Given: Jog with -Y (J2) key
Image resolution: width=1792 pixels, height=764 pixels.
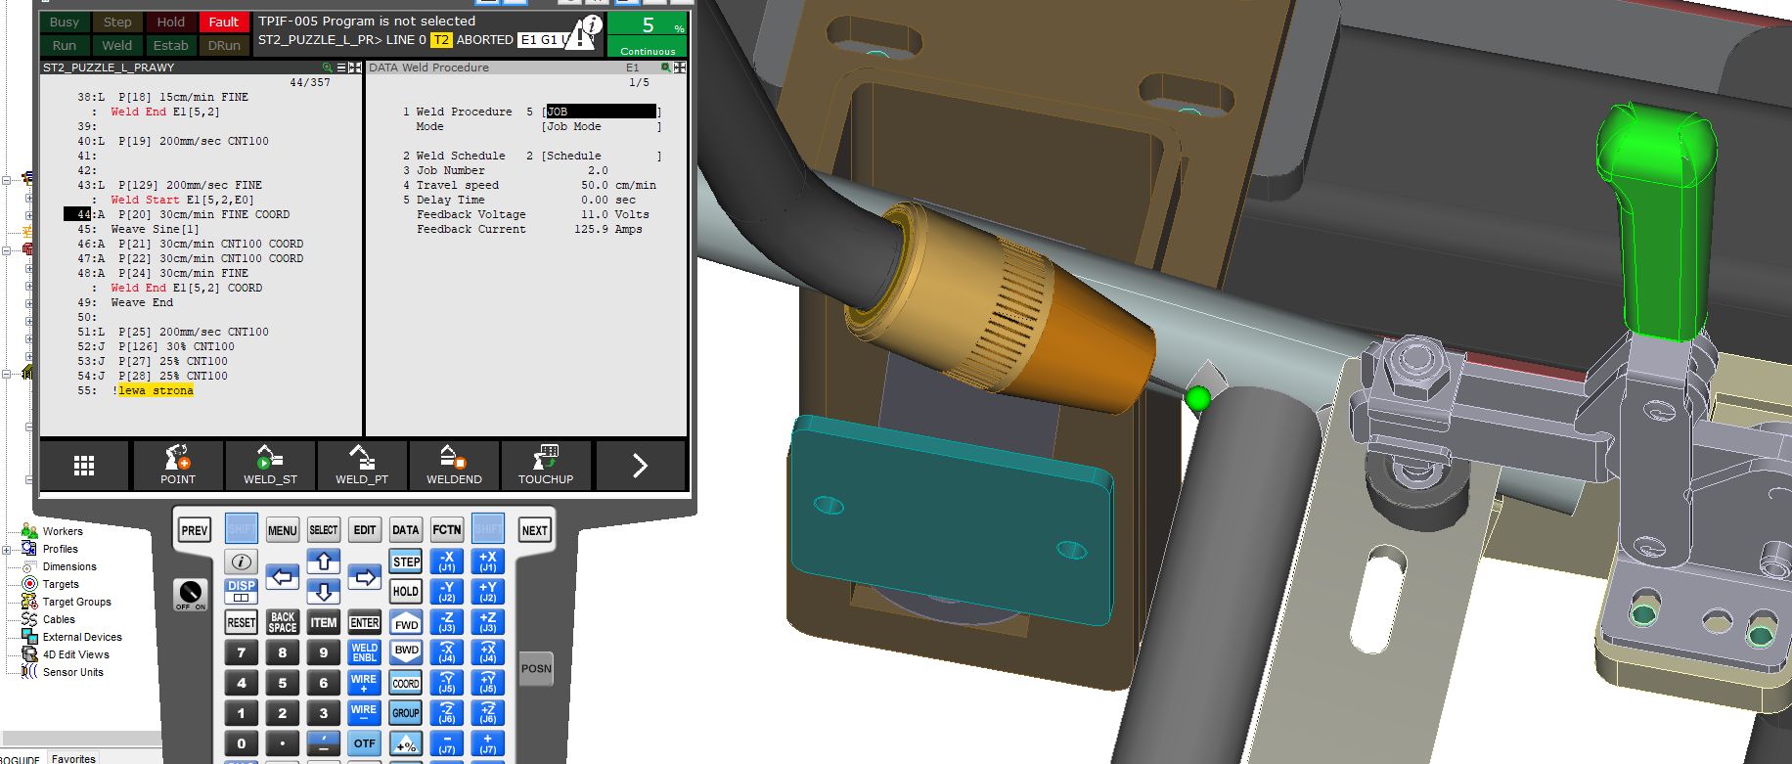Looking at the screenshot, I should pyautogui.click(x=447, y=591).
